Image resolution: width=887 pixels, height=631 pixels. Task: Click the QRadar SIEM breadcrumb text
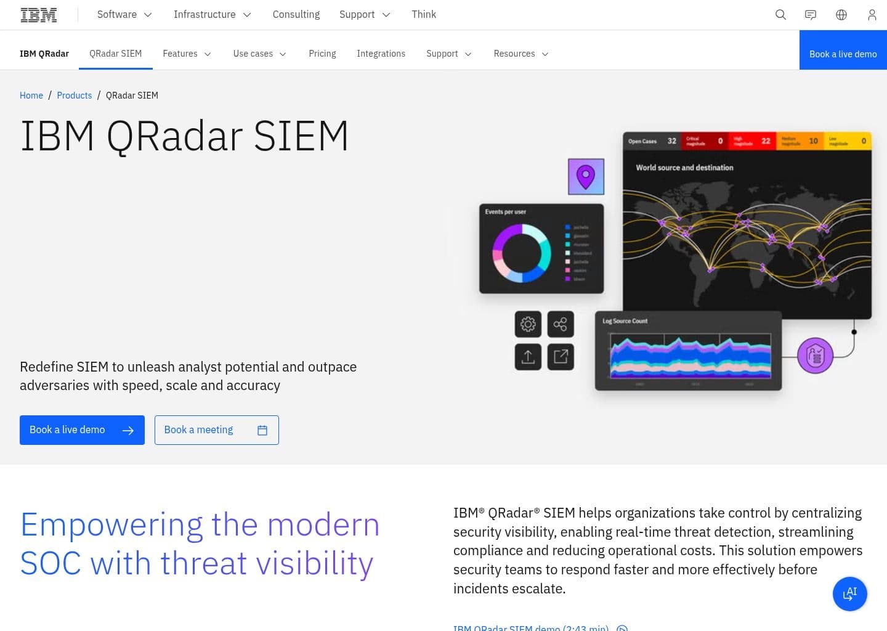tap(132, 96)
